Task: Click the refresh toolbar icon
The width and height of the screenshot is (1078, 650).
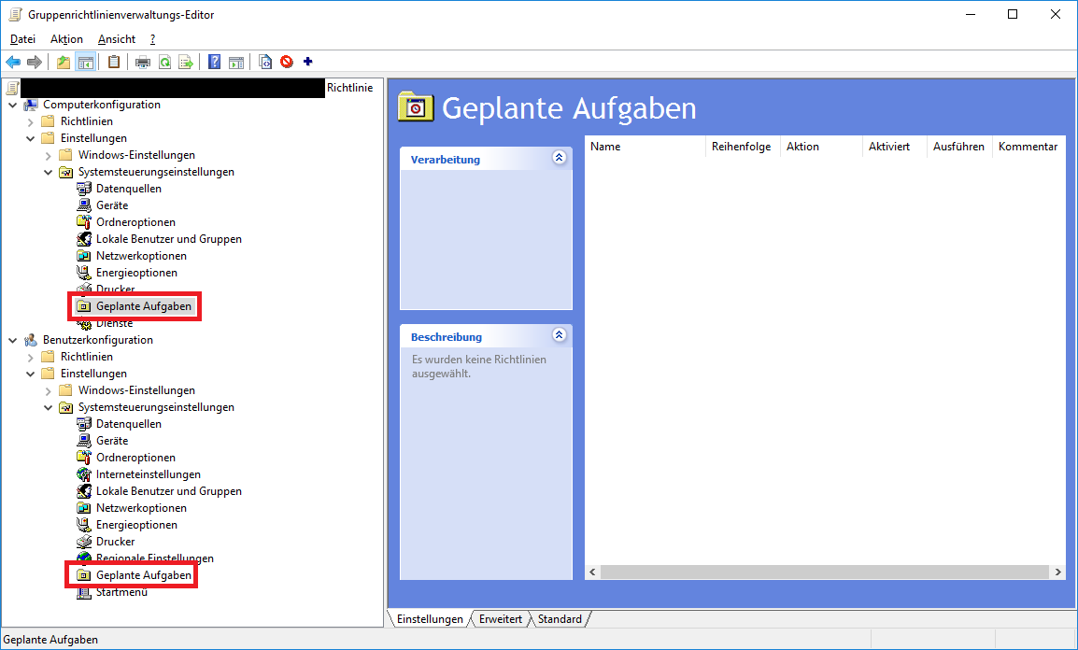Action: pyautogui.click(x=164, y=63)
